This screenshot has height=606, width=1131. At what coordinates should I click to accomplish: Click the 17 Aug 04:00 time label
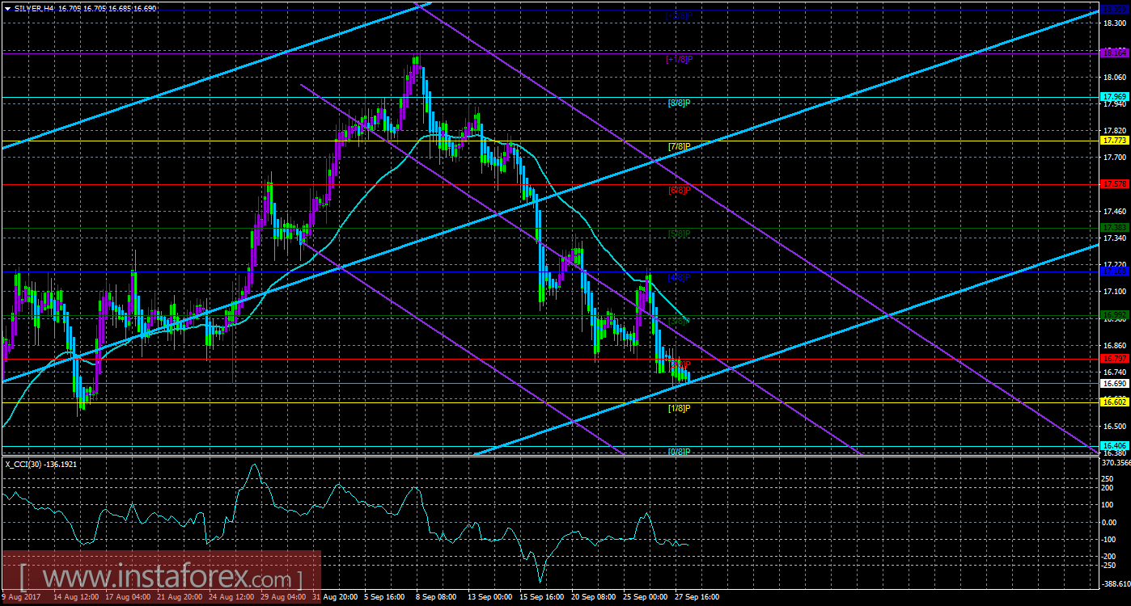(x=128, y=598)
